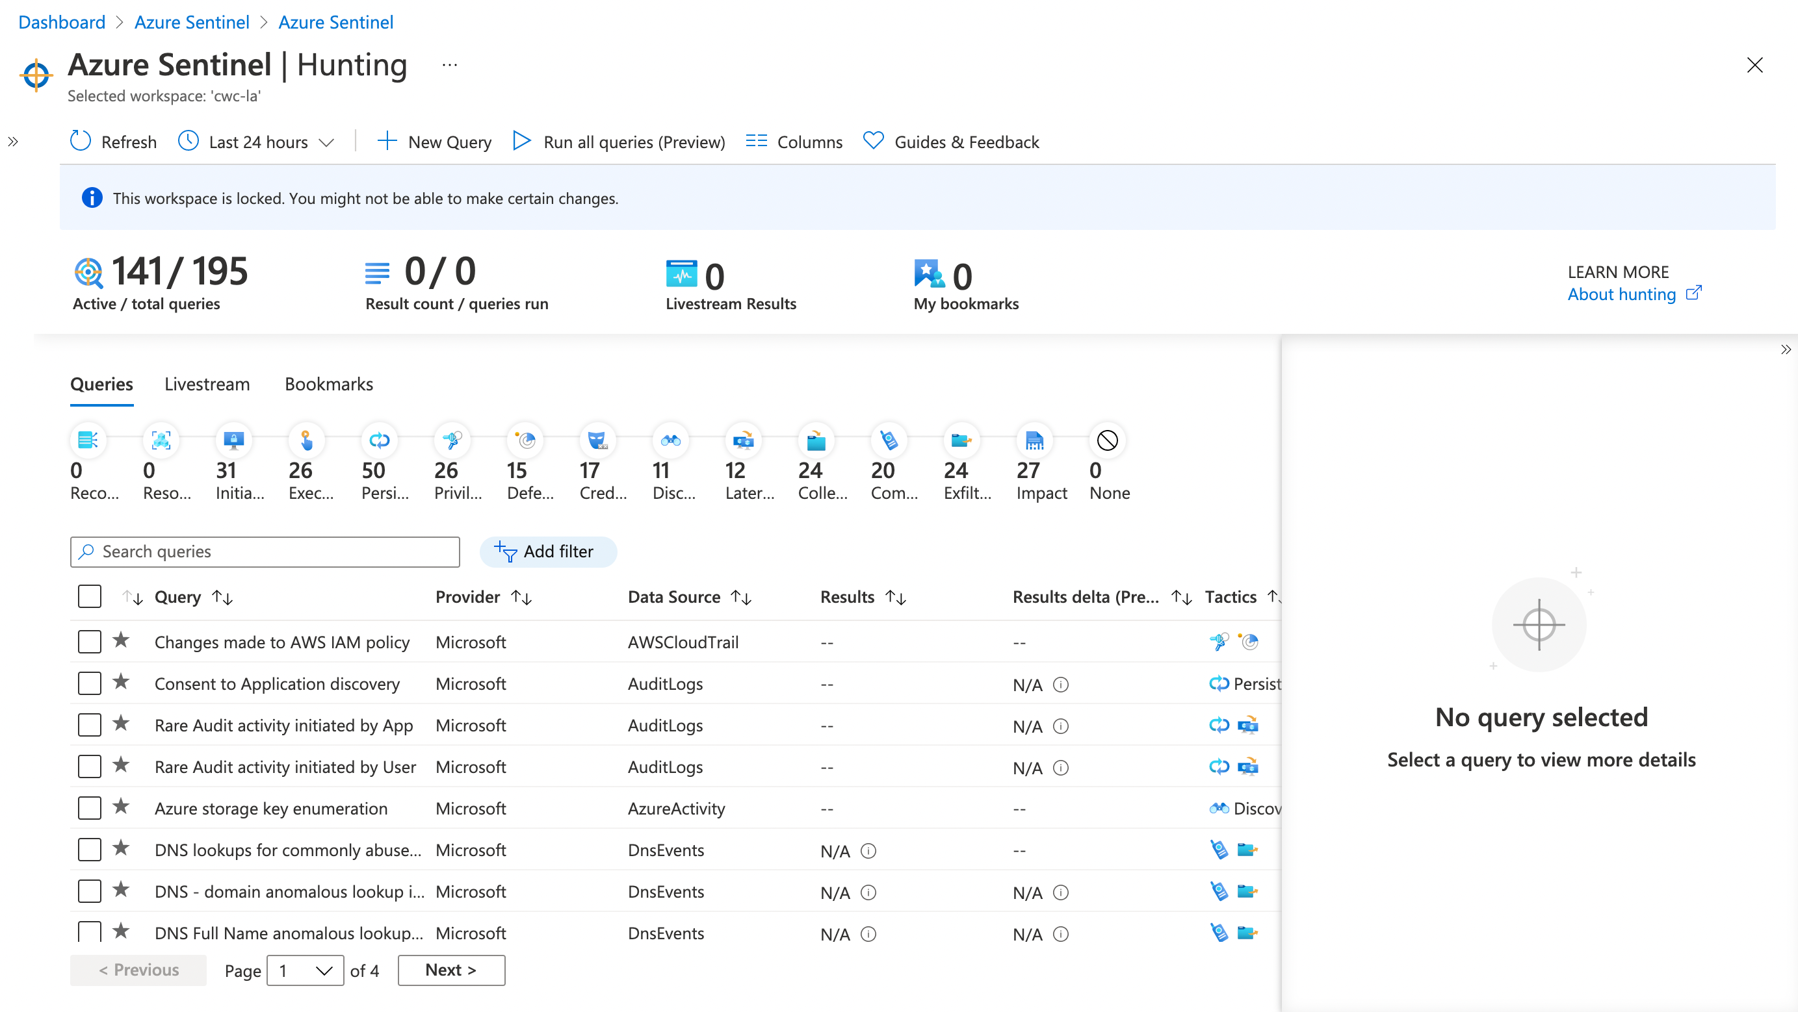
Task: Go to the Next page of queries
Action: tap(451, 970)
